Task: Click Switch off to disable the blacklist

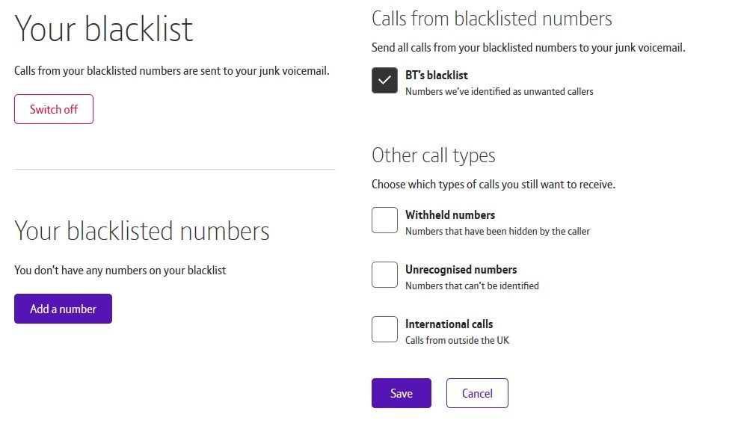Action: click(x=53, y=108)
